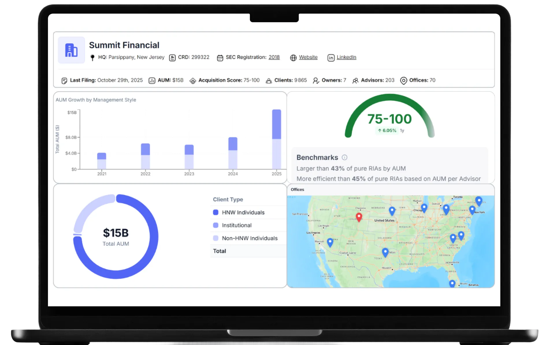Image resolution: width=550 pixels, height=345 pixels.
Task: Click the Benchmarks heading
Action: (x=317, y=157)
